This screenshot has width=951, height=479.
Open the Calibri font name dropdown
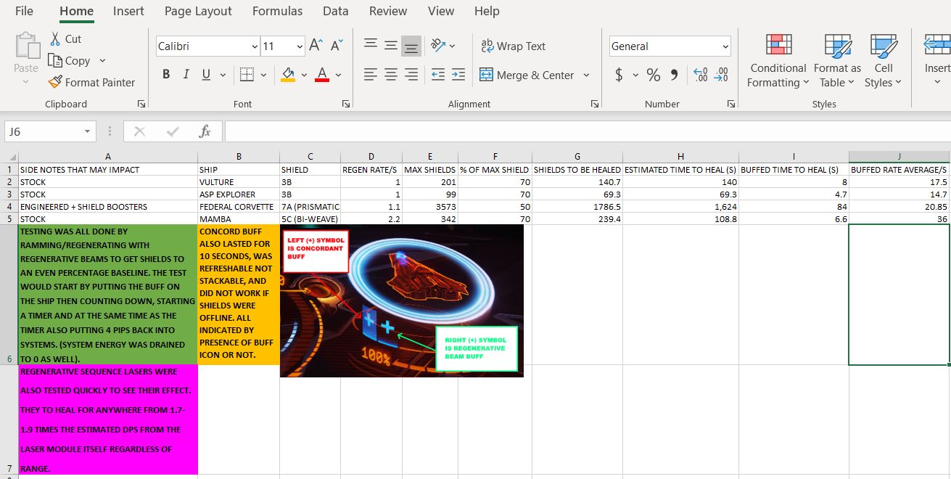(255, 46)
